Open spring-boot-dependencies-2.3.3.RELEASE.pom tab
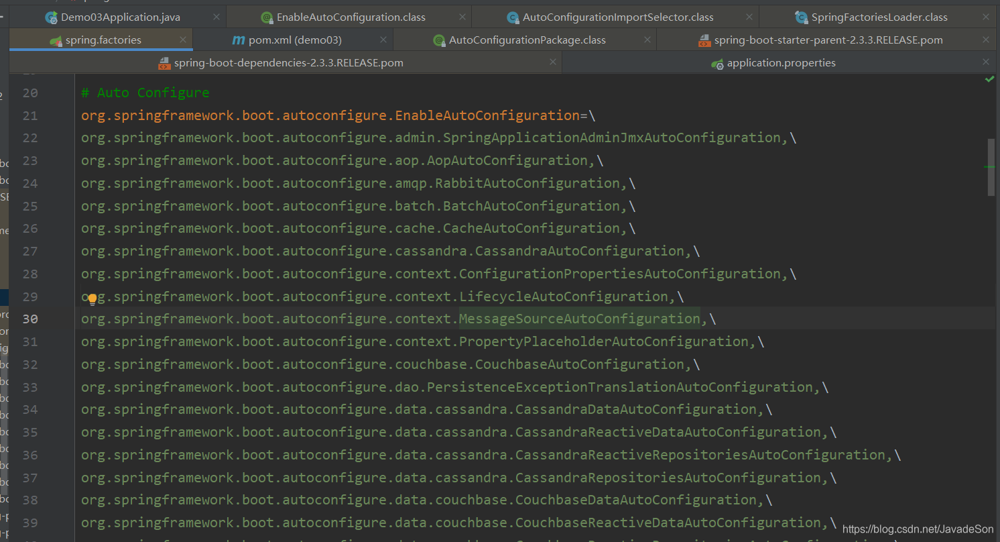This screenshot has height=542, width=1000. [286, 62]
